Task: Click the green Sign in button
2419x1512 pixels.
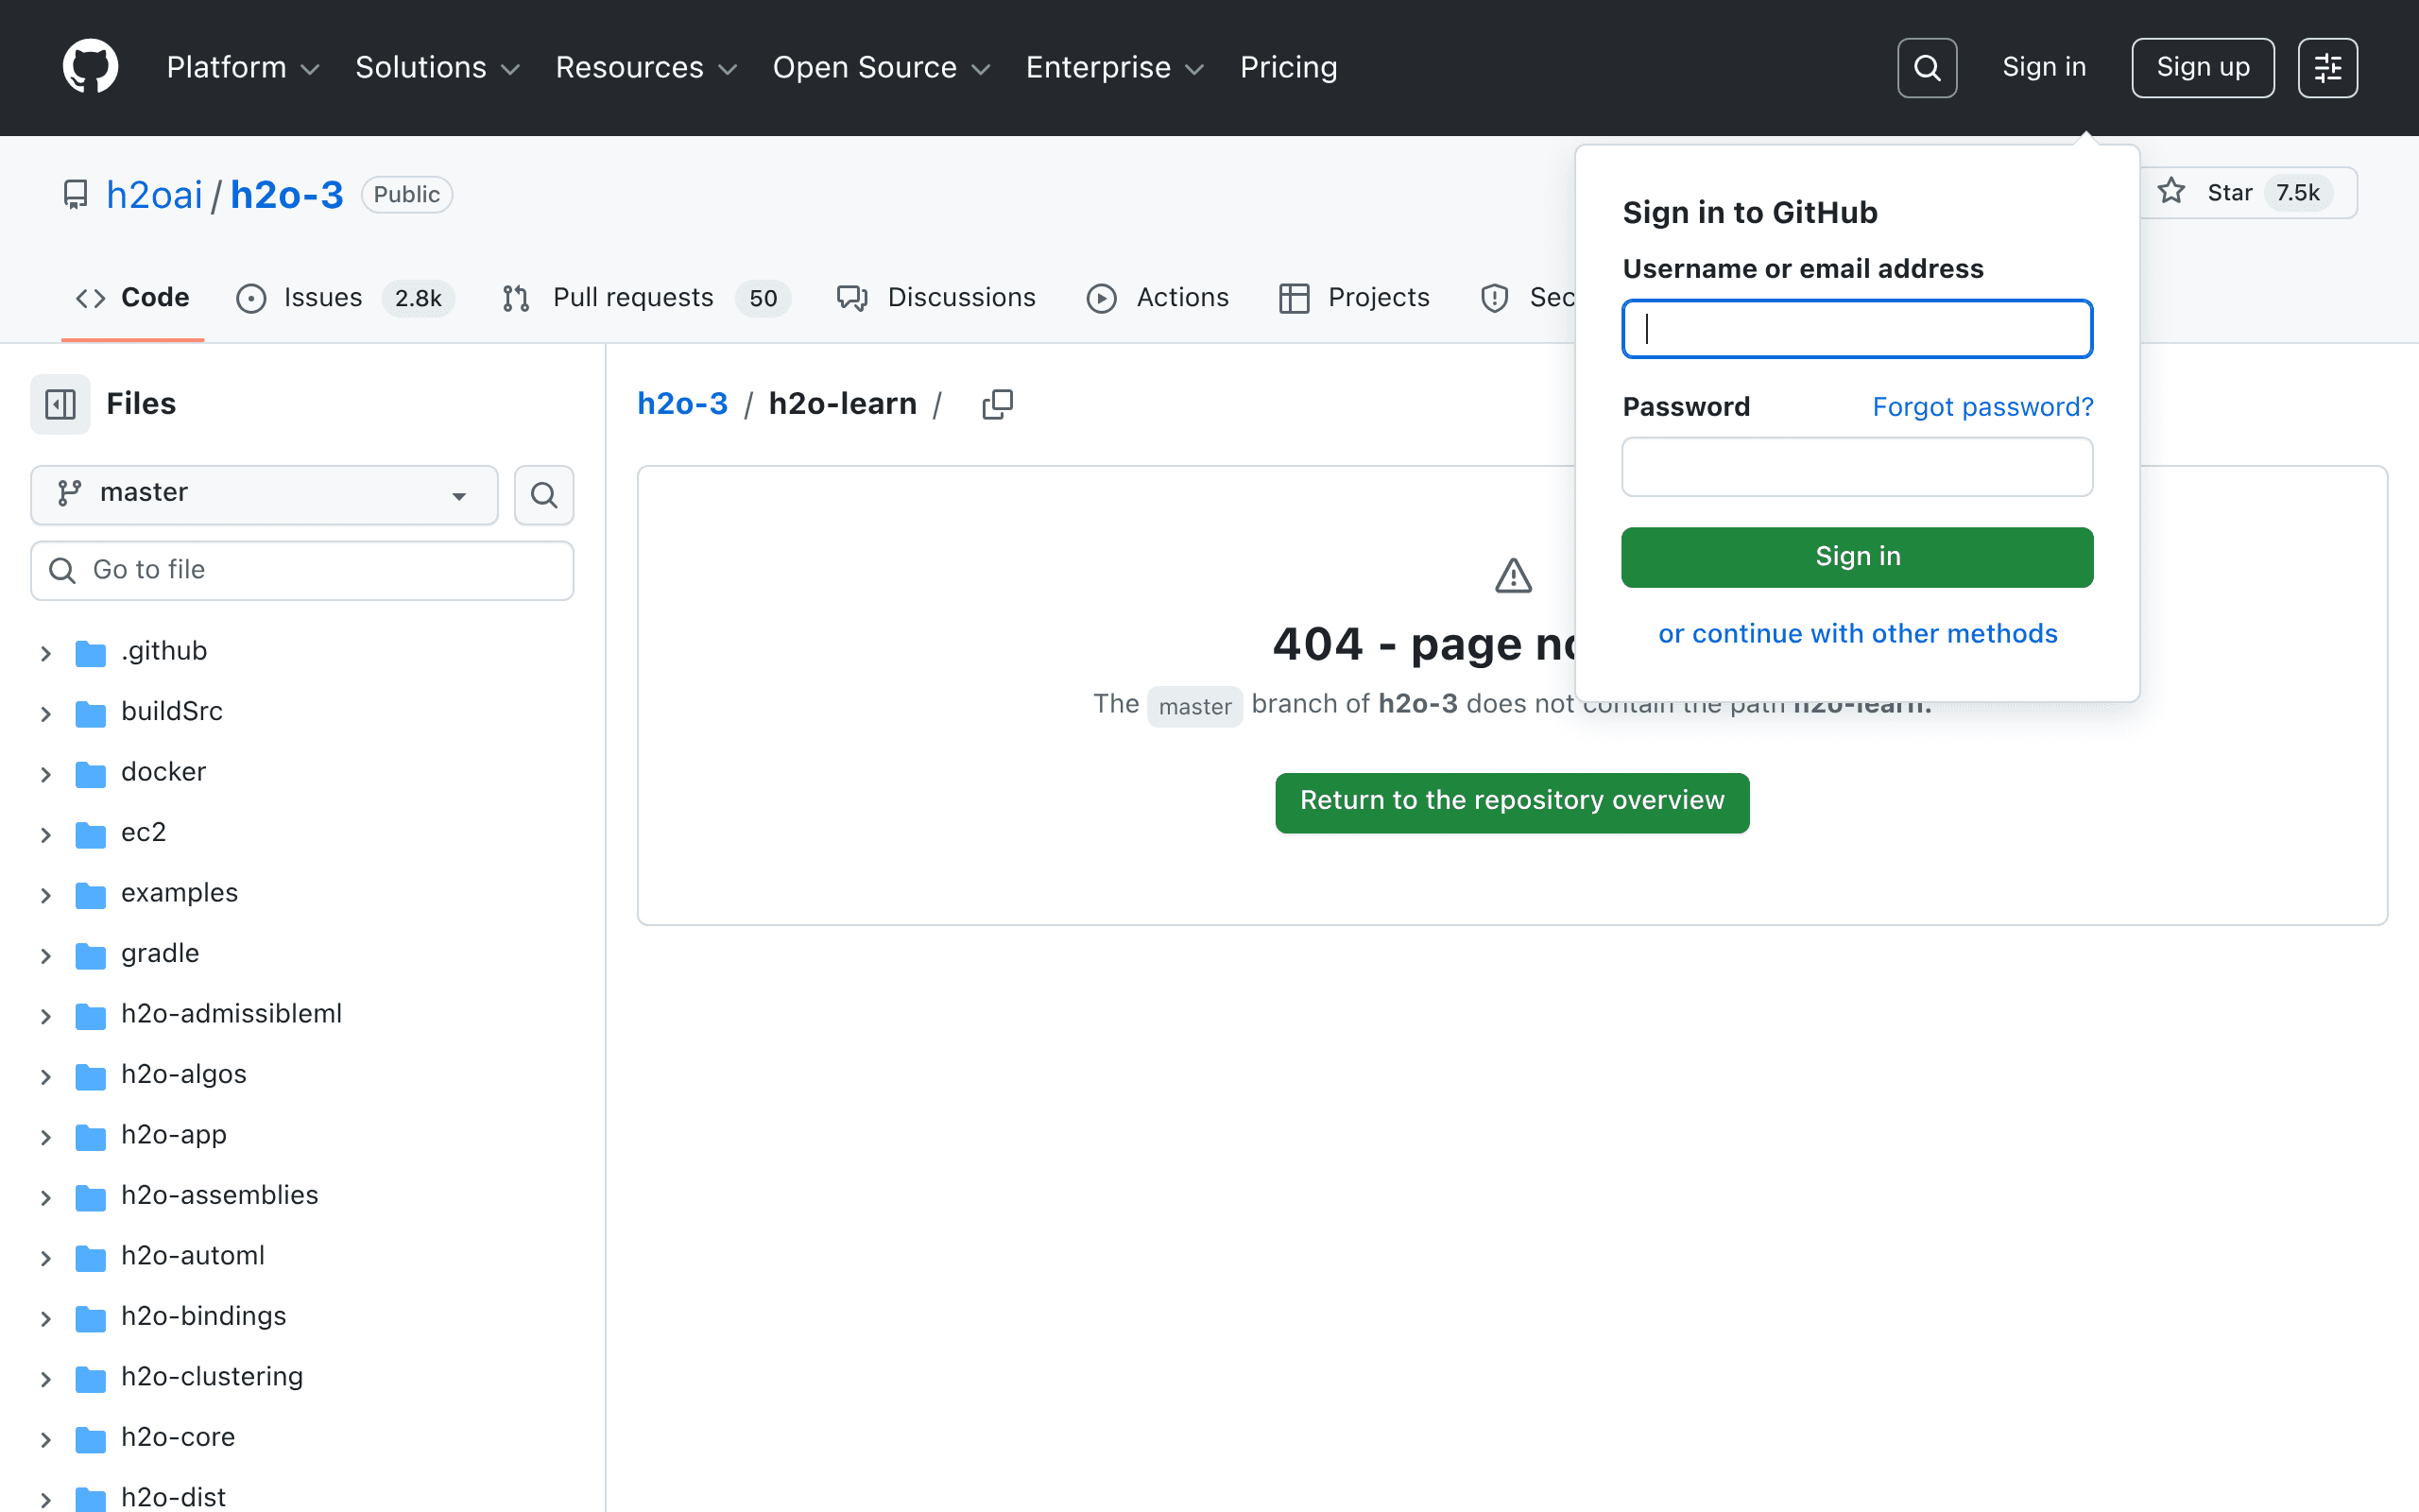Action: pyautogui.click(x=1857, y=557)
